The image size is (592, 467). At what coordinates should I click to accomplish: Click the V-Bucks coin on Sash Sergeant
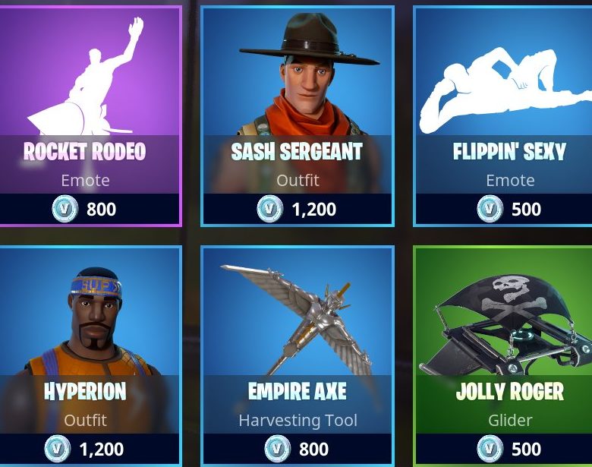(x=270, y=209)
